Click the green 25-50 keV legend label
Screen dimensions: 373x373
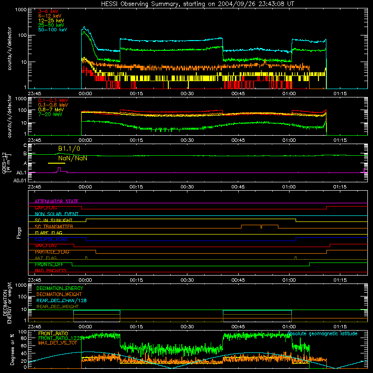[x=51, y=25]
